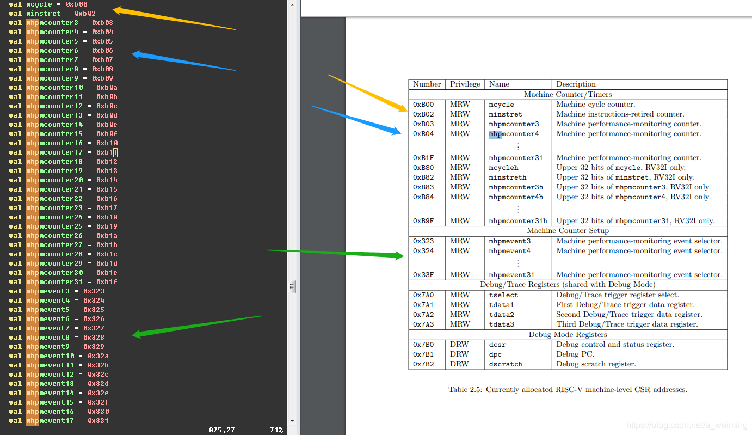Image resolution: width=752 pixels, height=435 pixels.
Task: Click the editor scrollbar up arrow
Action: coord(292,4)
